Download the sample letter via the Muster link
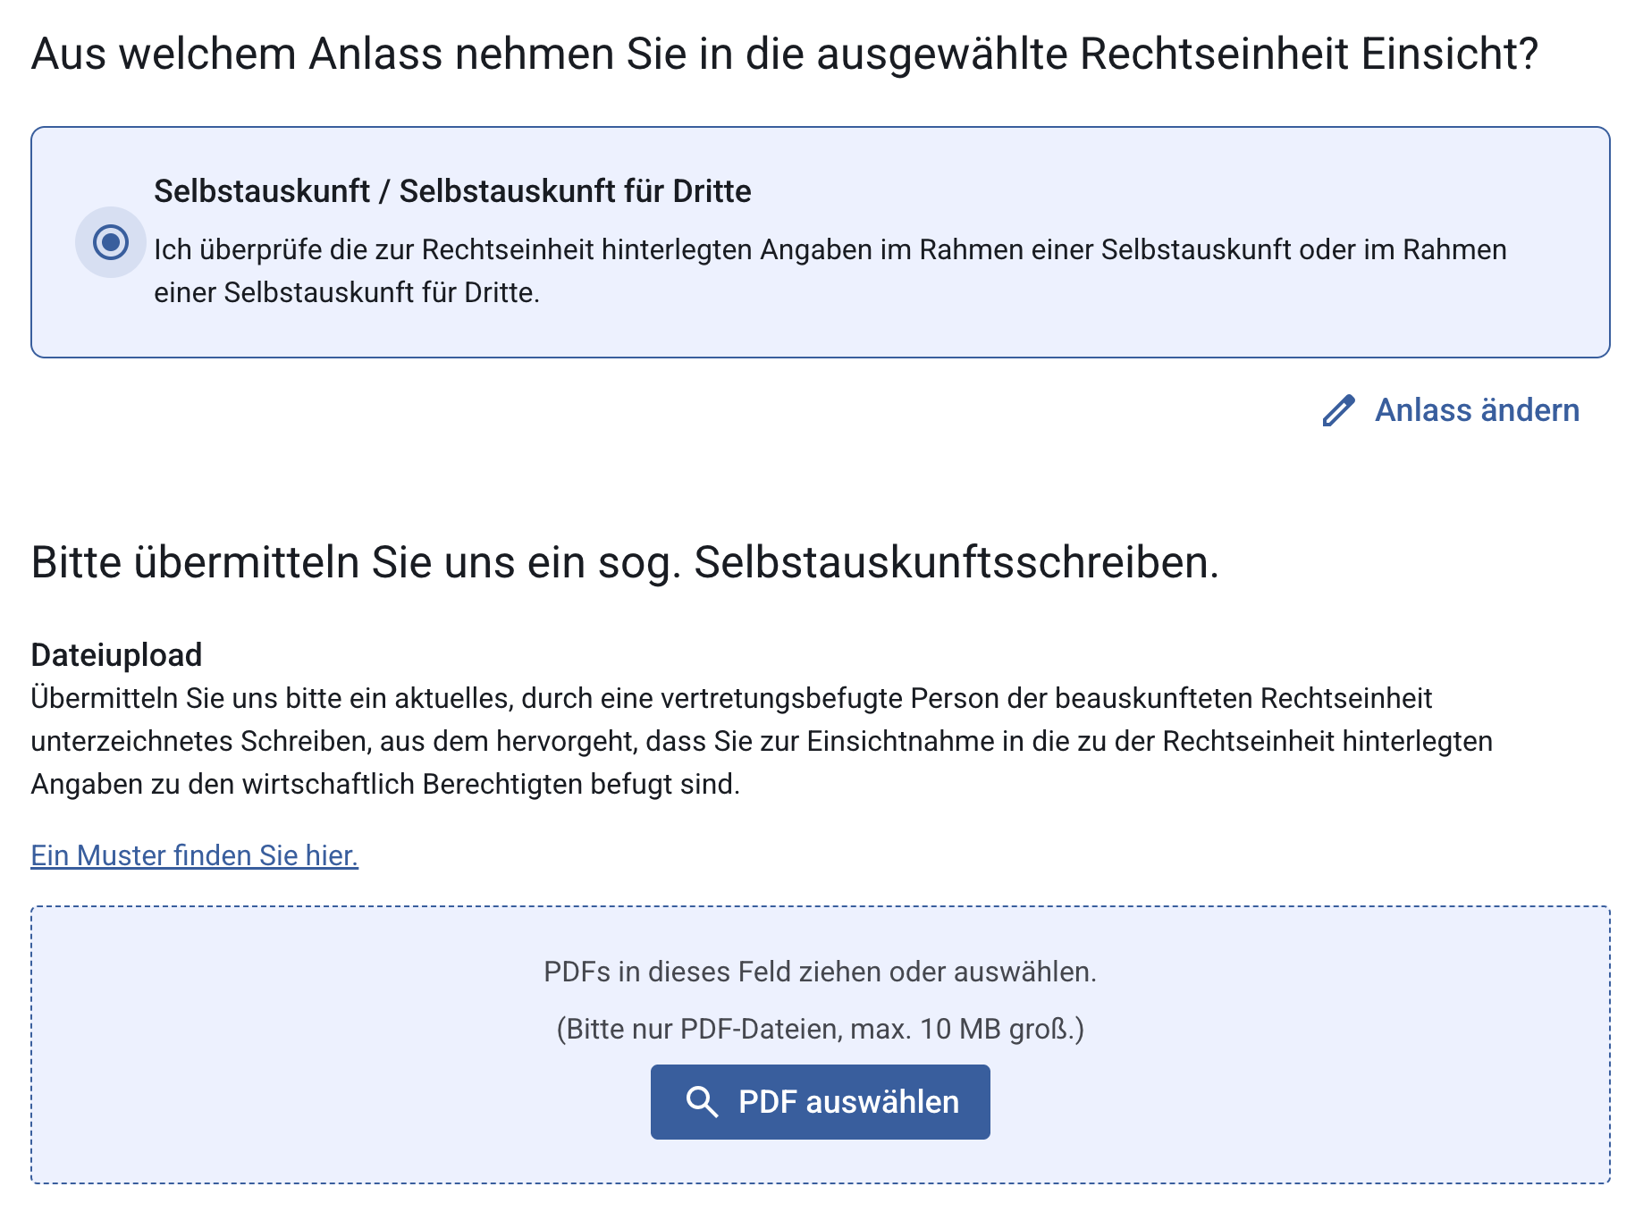Image resolution: width=1643 pixels, height=1212 pixels. pyautogui.click(x=193, y=855)
